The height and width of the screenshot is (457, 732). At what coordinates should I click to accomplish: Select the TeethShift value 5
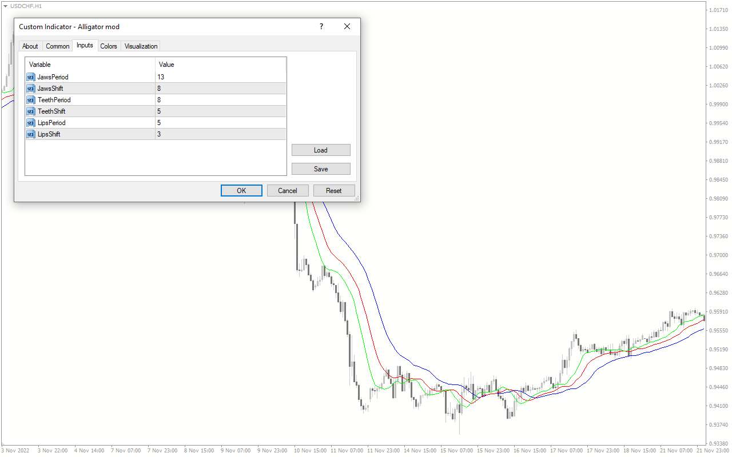[x=220, y=111]
